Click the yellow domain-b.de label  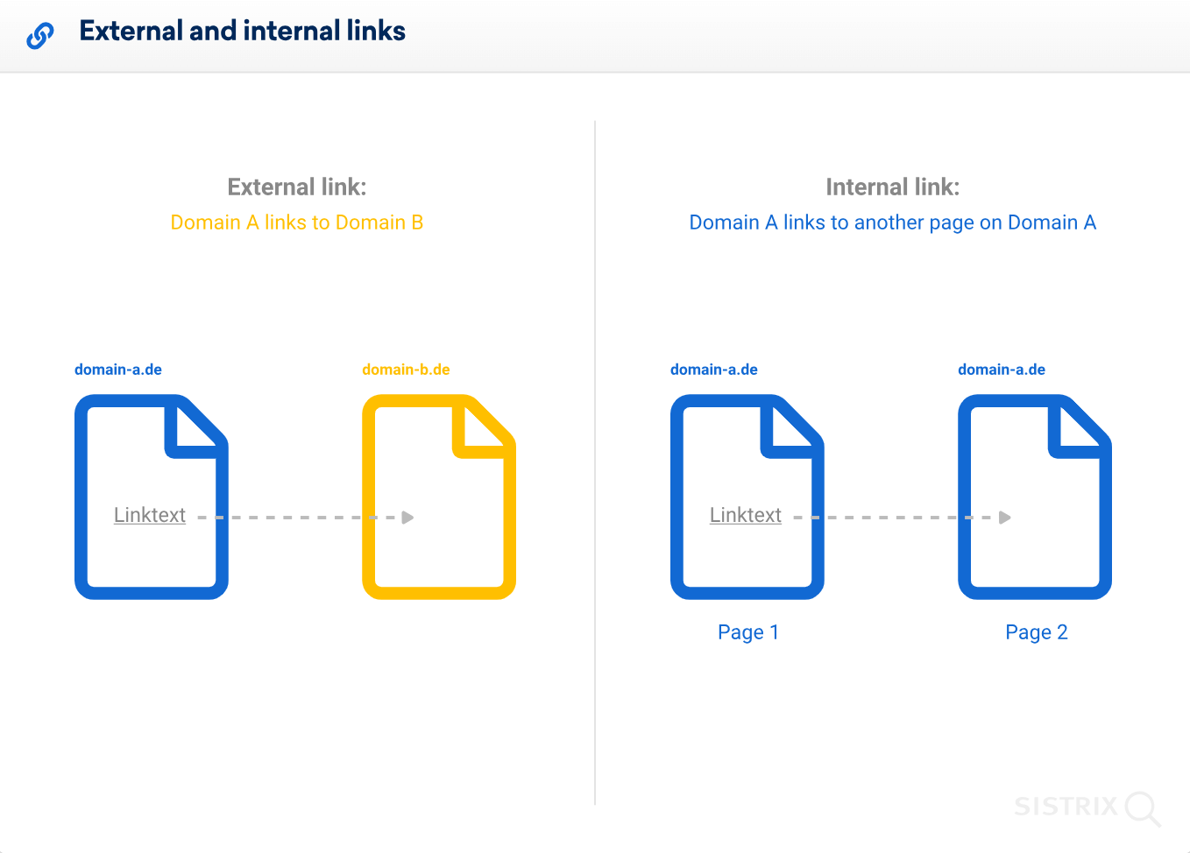point(406,370)
